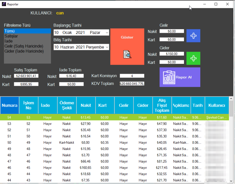
Task: Choose İade in Filtreleme Türü list
Action: coord(27,41)
